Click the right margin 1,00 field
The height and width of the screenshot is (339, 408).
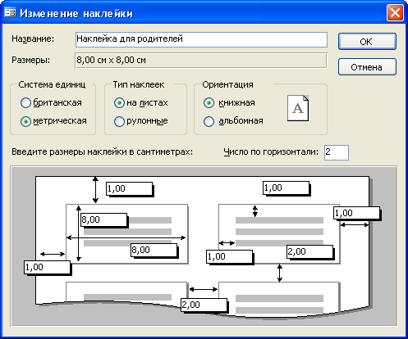click(x=356, y=213)
